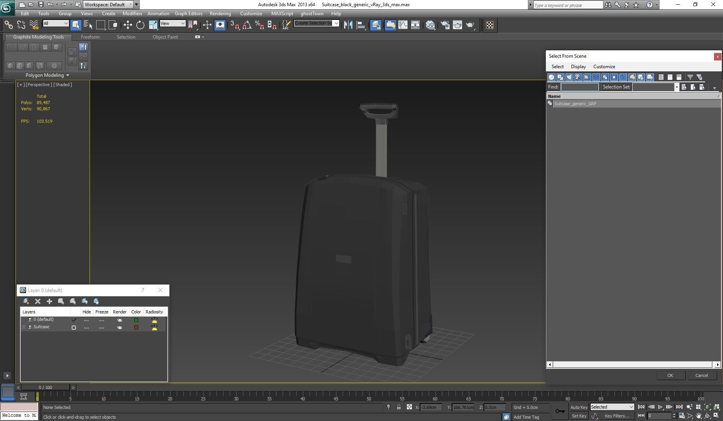
Task: Click the Percent Snap toggle icon
Action: tap(259, 25)
